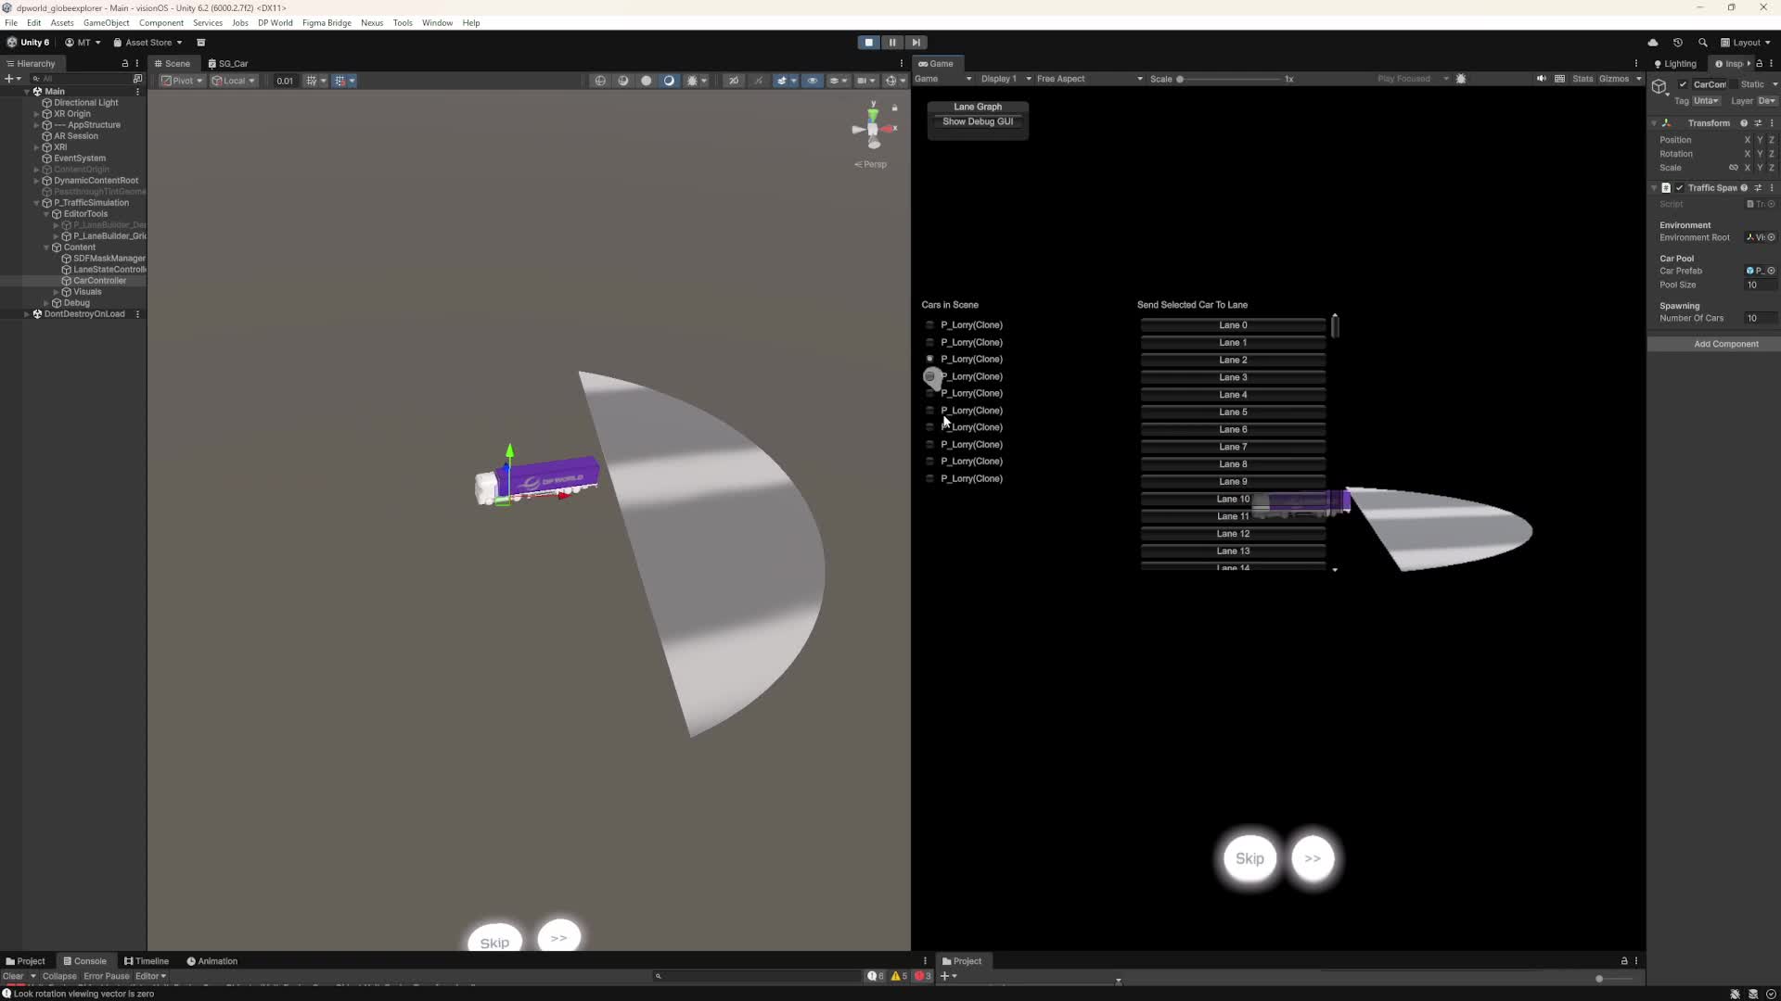
Task: Toggle scene visibility eye in Scene toolbar
Action: (813, 81)
